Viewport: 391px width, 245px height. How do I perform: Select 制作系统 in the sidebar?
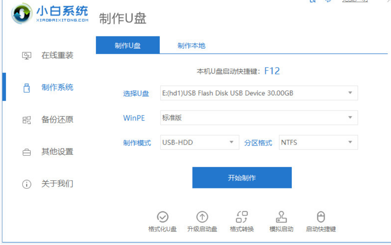tap(58, 88)
